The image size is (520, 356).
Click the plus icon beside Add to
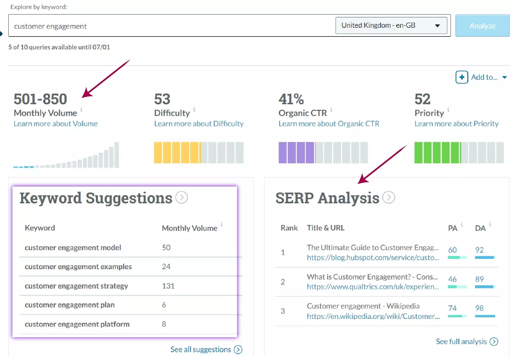[462, 77]
